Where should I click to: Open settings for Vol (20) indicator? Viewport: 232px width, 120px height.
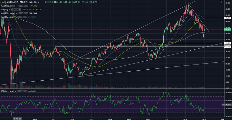pyautogui.click(x=15, y=10)
